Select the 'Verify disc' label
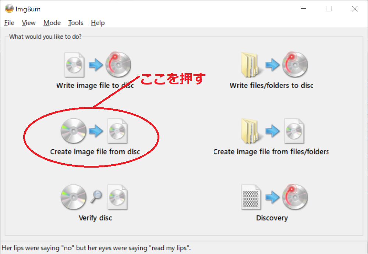The width and height of the screenshot is (368, 254). (x=95, y=218)
